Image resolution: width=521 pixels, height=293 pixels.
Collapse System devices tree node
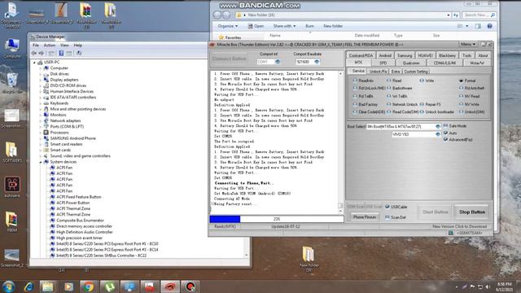(41, 162)
